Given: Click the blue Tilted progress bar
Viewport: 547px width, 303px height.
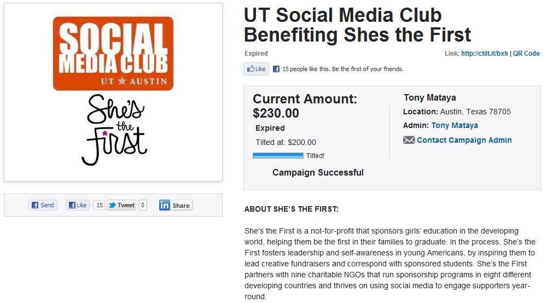Looking at the screenshot, I should pos(278,156).
